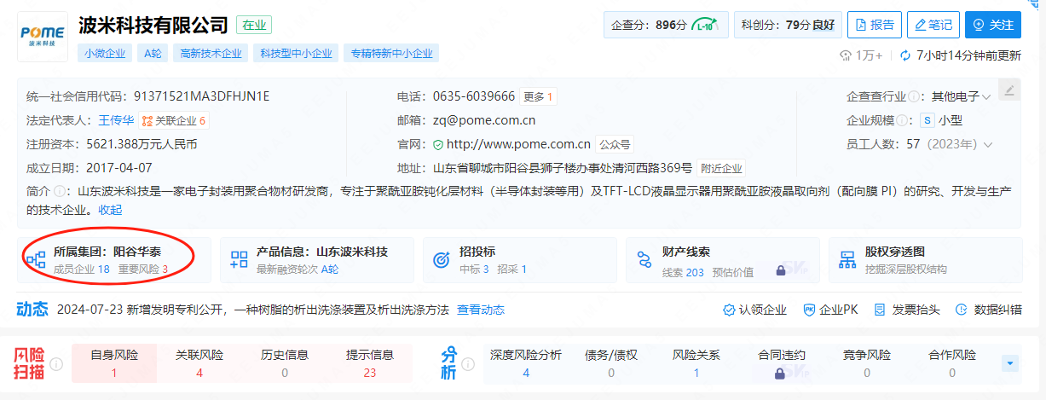The width and height of the screenshot is (1046, 400).
Task: Click the 所属集团 hierarchy icon
Action: pos(36,260)
